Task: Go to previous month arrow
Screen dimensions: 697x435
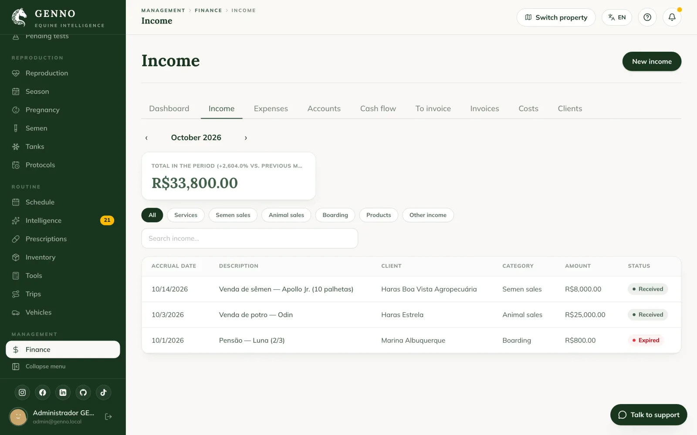Action: (x=146, y=138)
